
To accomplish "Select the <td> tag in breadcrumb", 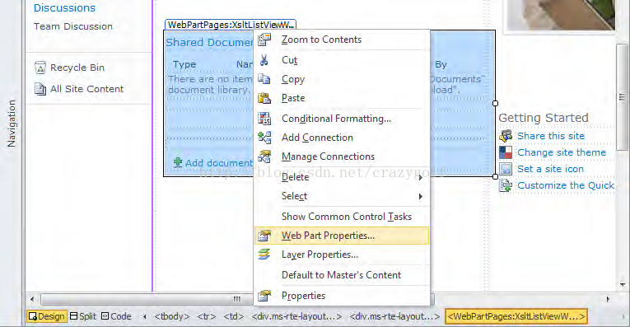I will pyautogui.click(x=234, y=316).
